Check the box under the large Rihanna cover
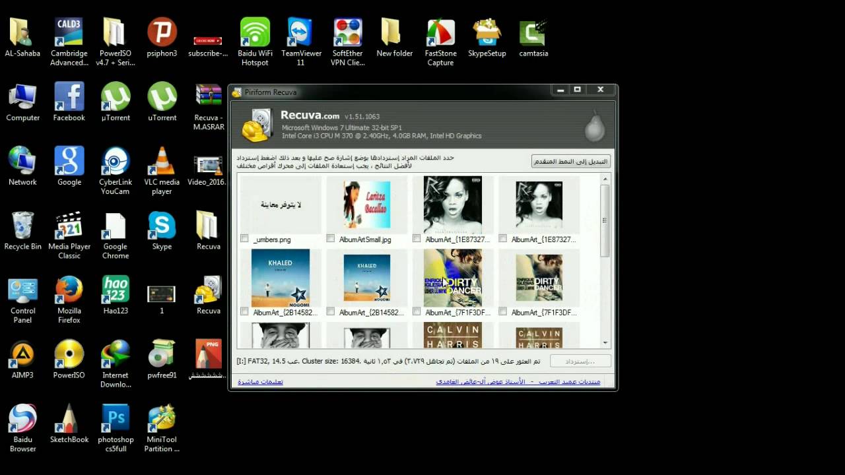 click(417, 239)
